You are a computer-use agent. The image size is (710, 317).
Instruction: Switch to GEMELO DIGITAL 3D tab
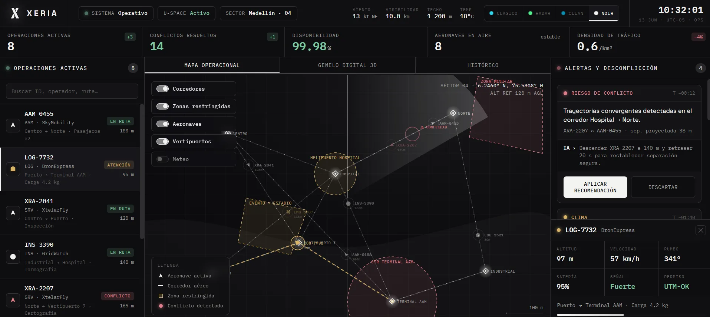point(347,65)
